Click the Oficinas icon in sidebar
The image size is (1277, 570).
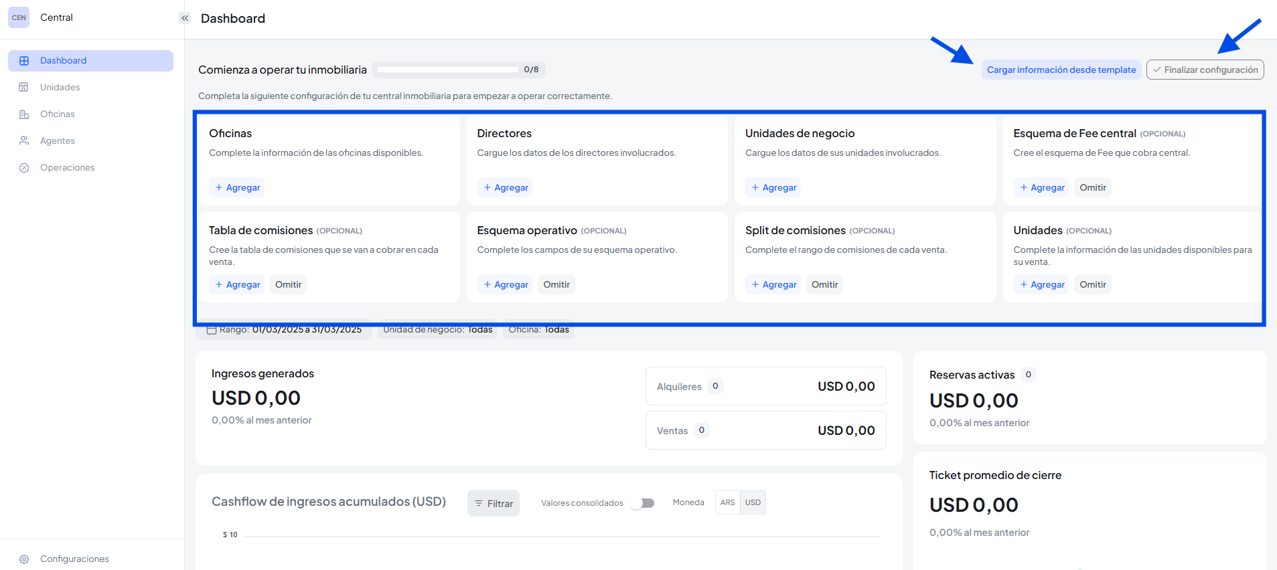[24, 114]
